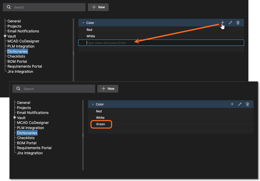Select the pencil icon to edit a Color entry
This screenshot has width=260, height=181.
[x=230, y=23]
